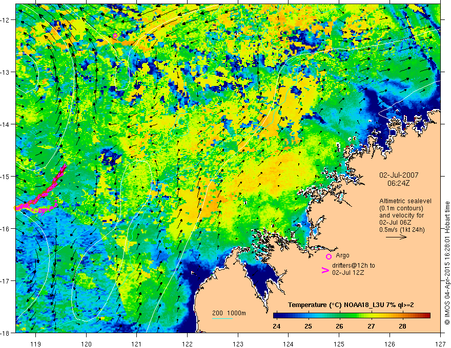Click longitude axis label 120
The height and width of the screenshot is (348, 451).
point(86,344)
